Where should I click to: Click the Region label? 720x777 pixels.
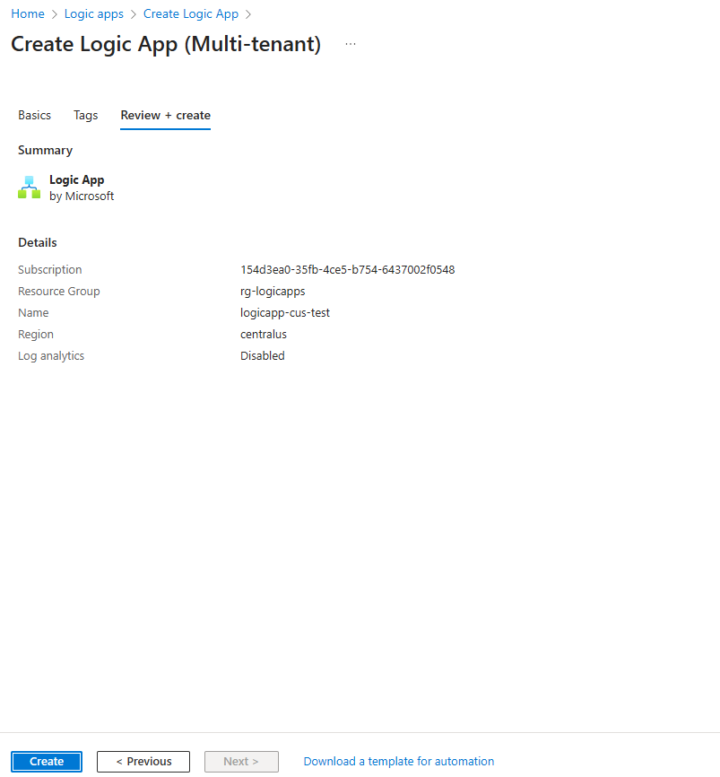pos(35,335)
